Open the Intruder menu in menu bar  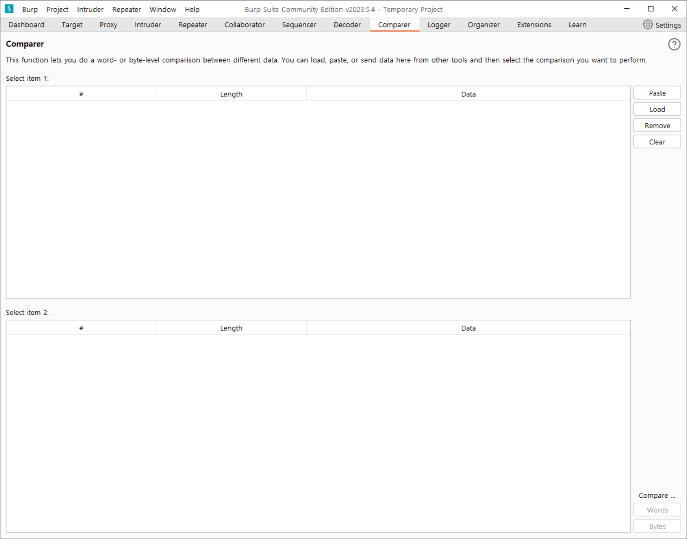[x=90, y=9]
